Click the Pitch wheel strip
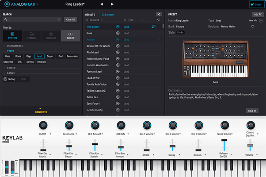Image resolution: width=266 pixels, height=177 pixels. (x=7, y=167)
